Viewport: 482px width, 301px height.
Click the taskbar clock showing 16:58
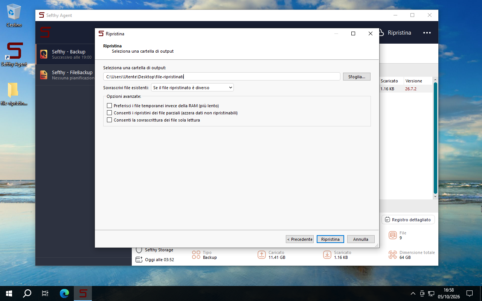(x=449, y=293)
